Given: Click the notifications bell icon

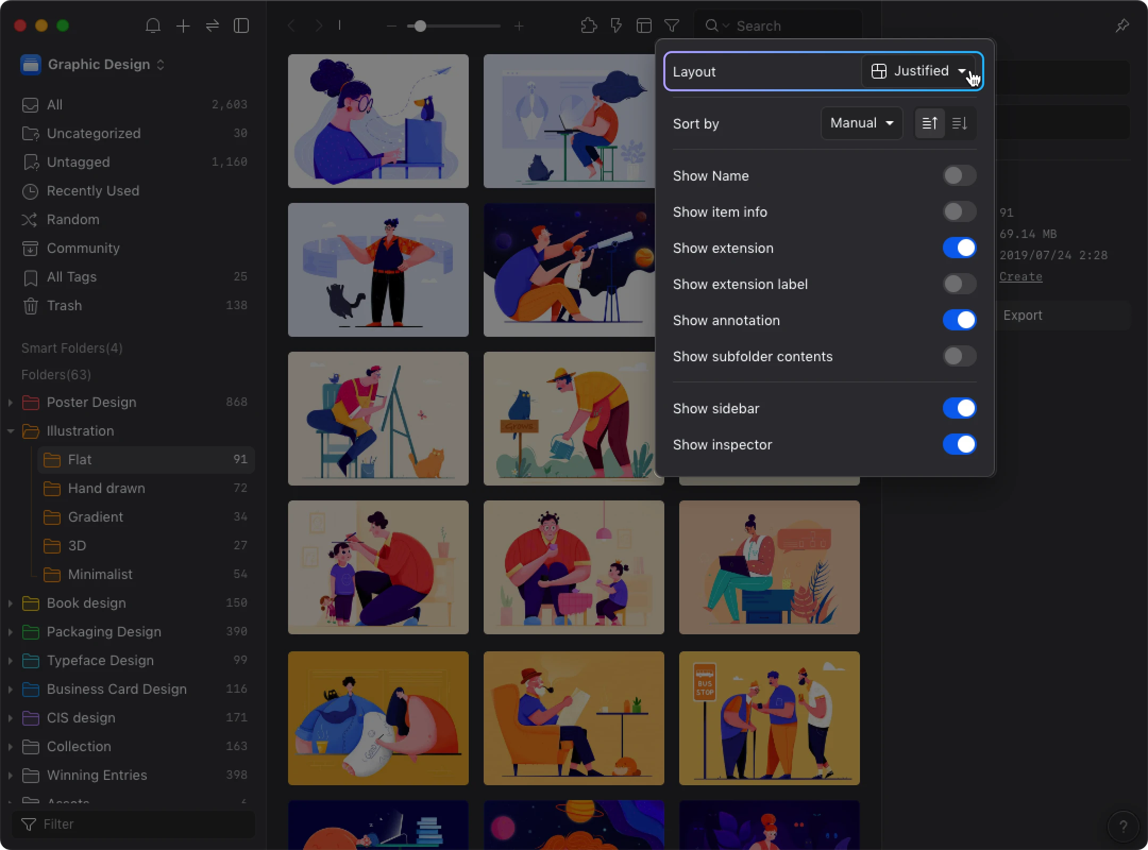Looking at the screenshot, I should (153, 25).
